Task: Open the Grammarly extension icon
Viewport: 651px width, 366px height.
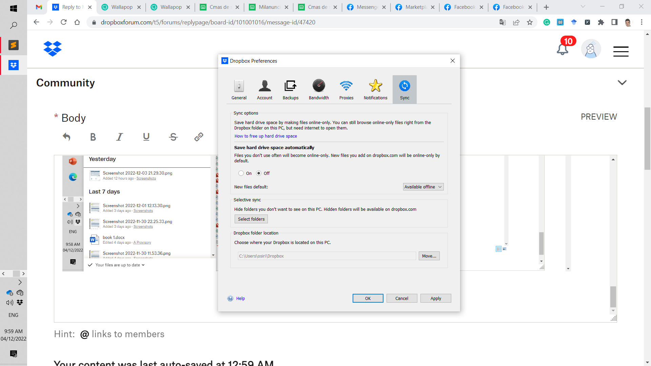Action: [547, 22]
